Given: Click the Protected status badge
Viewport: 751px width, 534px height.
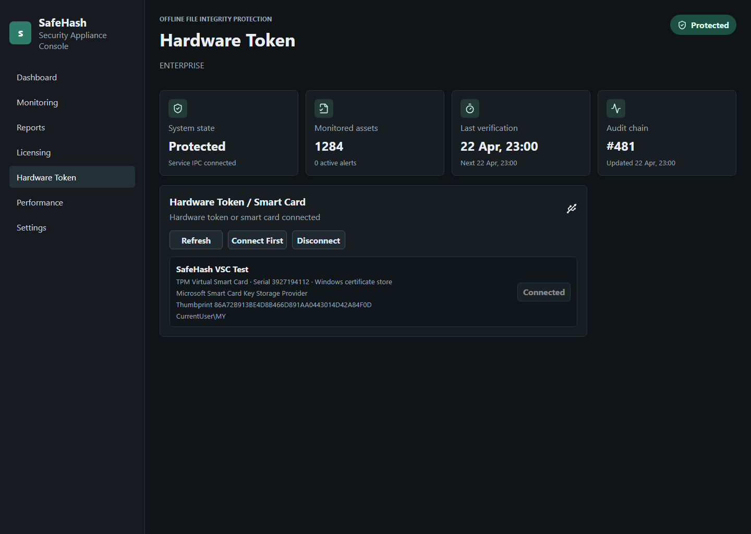Looking at the screenshot, I should pos(703,25).
